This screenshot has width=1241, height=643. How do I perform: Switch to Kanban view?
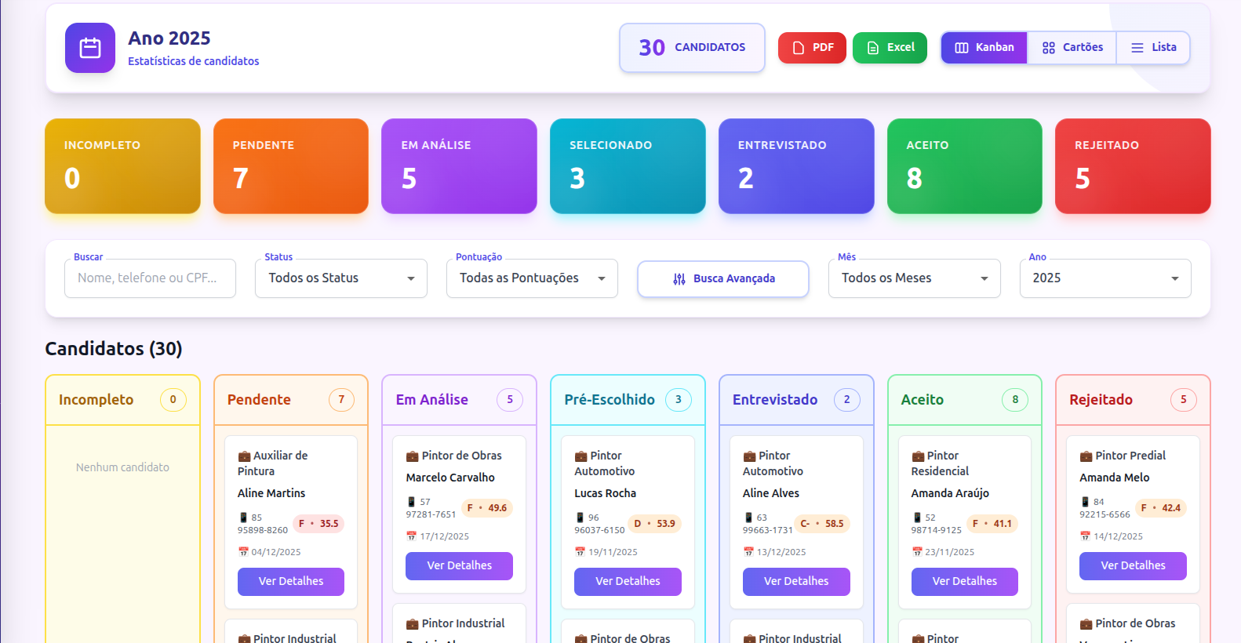coord(984,48)
